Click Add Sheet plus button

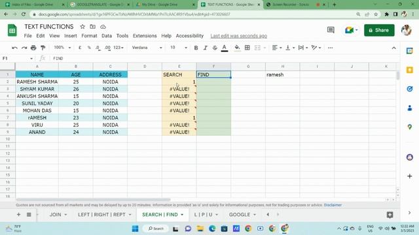coord(18,215)
